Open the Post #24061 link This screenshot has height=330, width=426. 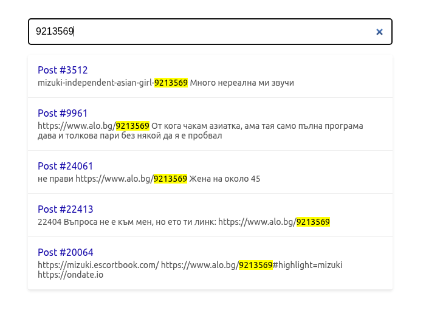click(x=66, y=166)
